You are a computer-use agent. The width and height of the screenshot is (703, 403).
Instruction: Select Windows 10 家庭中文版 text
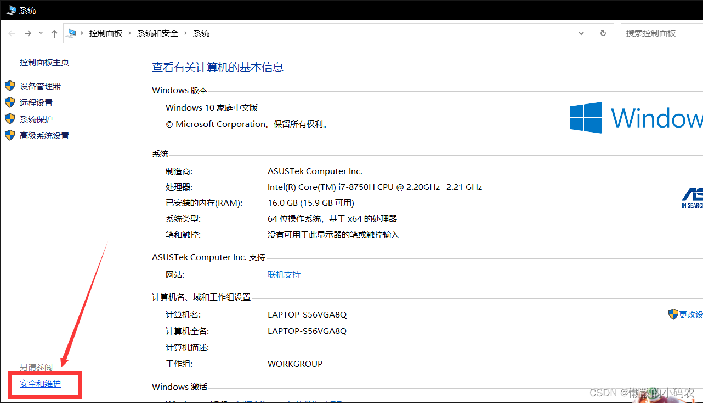coord(212,107)
